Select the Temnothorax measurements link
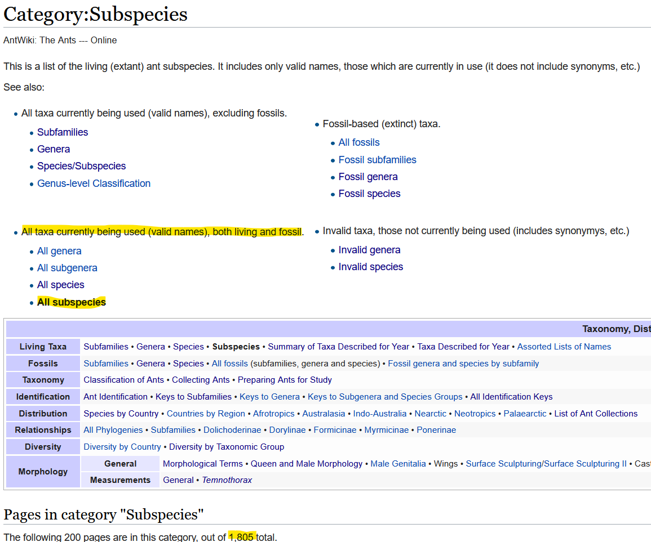 click(x=227, y=480)
